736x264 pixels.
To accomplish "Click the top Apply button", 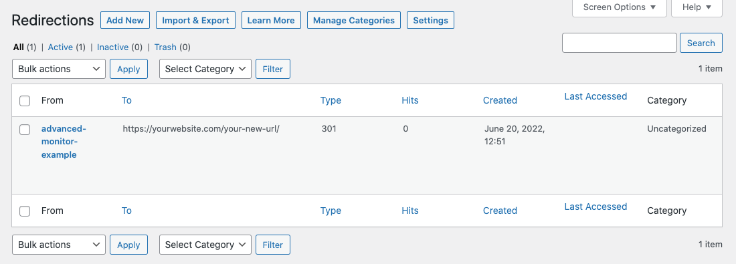I will tap(128, 69).
